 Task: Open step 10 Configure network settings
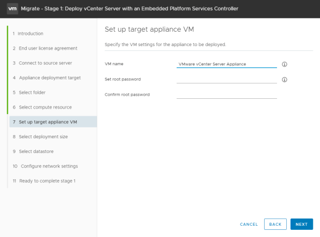click(45, 166)
